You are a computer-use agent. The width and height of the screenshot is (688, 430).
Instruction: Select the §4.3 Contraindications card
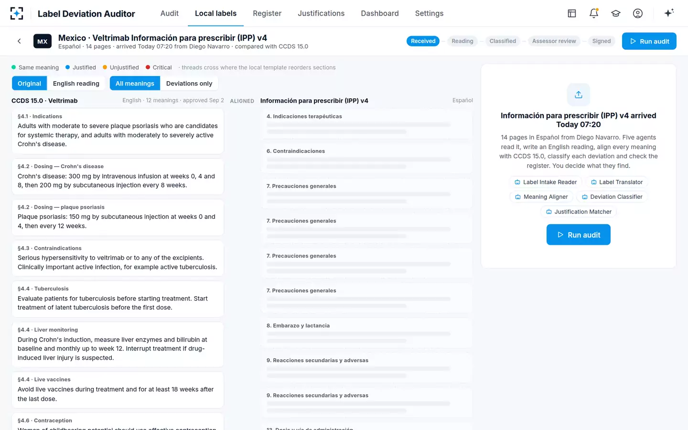coord(118,258)
